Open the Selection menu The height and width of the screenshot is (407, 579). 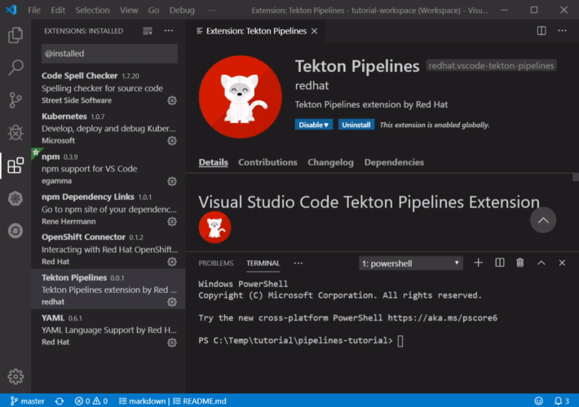92,11
